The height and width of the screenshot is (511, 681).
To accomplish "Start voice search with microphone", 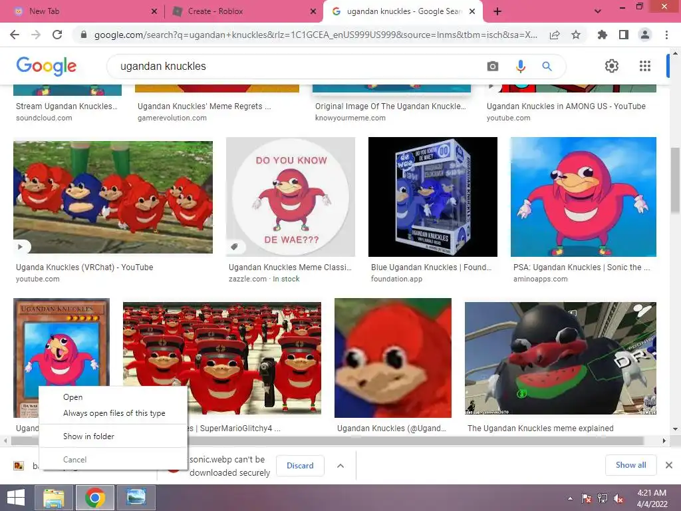I will click(x=520, y=66).
